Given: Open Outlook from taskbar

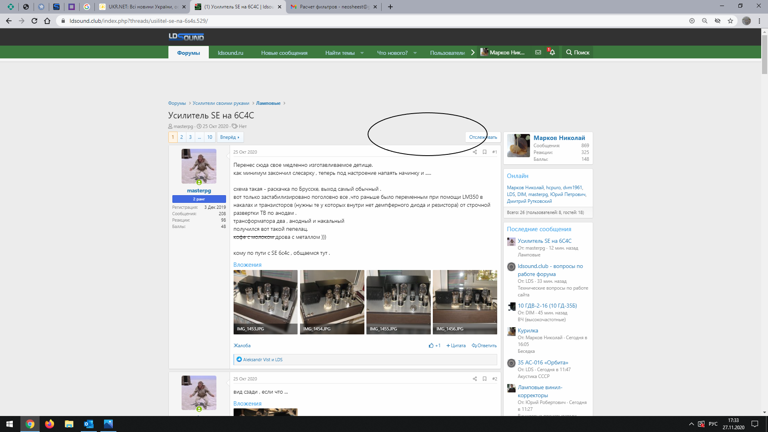Looking at the screenshot, I should pos(89,424).
